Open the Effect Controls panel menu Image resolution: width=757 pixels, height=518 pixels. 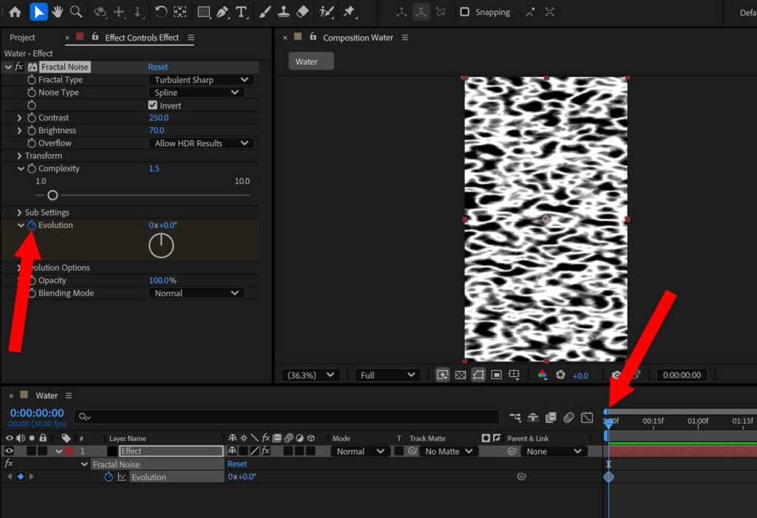[x=191, y=38]
